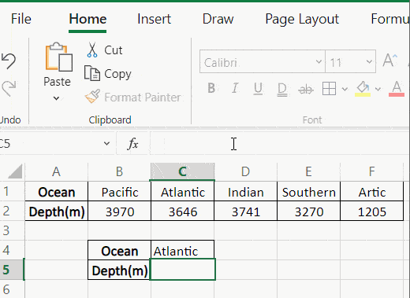
Task: Expand the Fill Color dropdown arrow
Action: click(378, 89)
